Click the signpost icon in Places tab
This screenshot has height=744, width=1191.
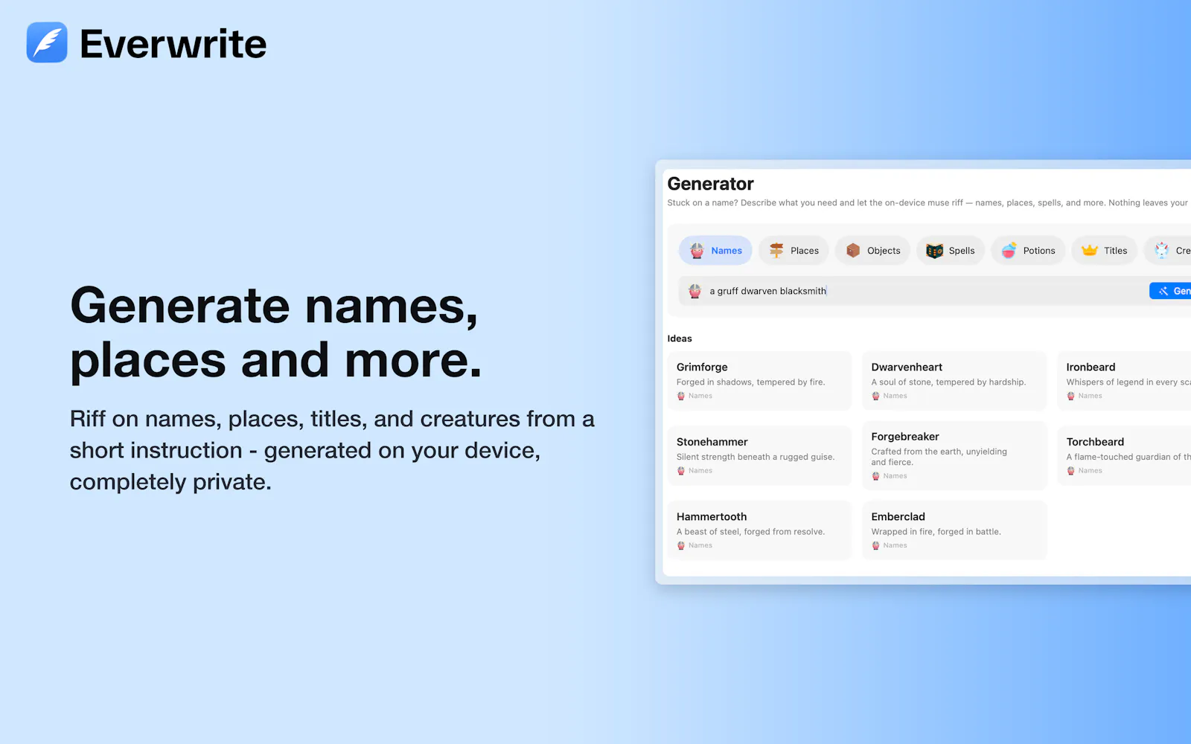coord(776,251)
